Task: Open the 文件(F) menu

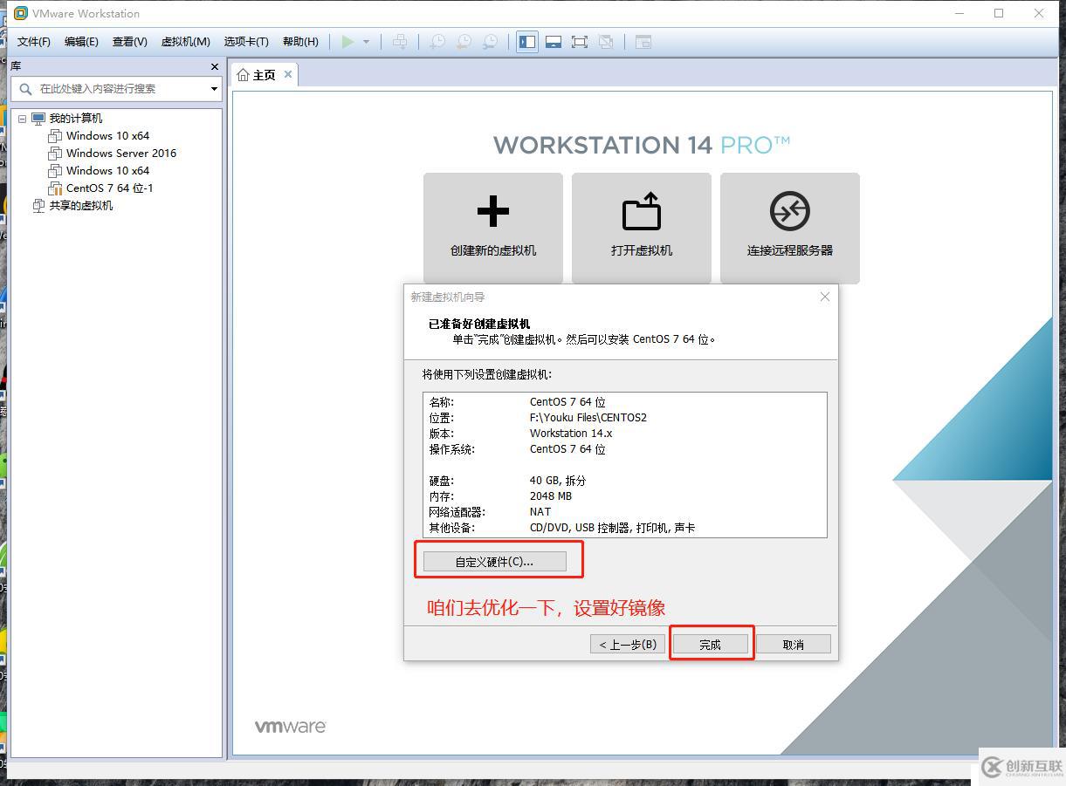Action: [34, 42]
